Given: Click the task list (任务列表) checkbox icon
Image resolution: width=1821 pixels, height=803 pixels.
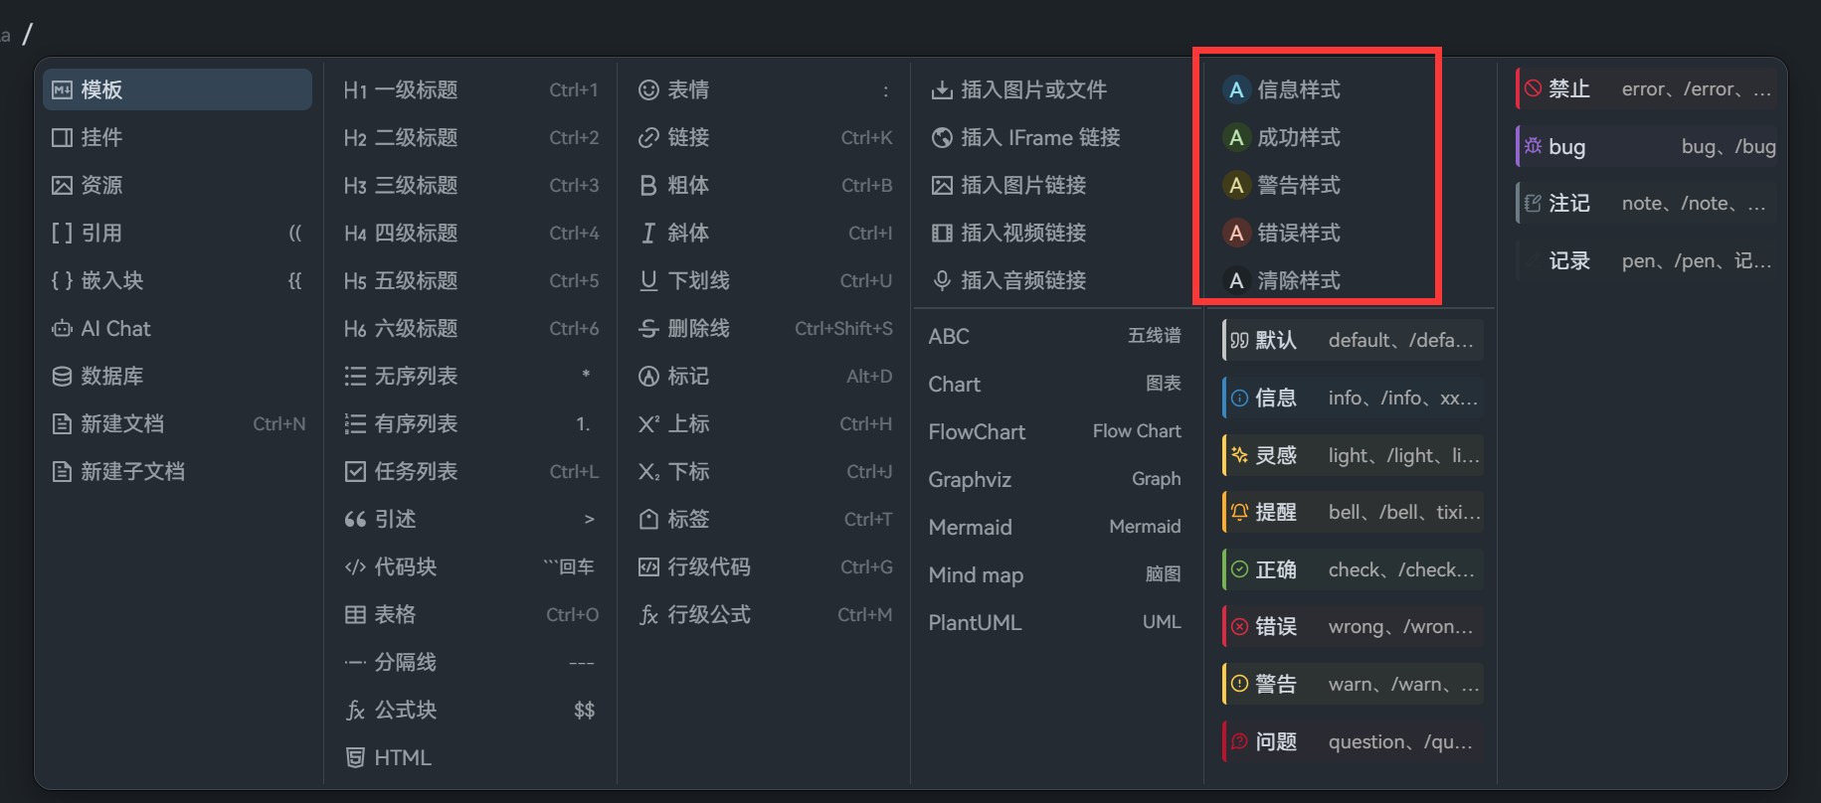Looking at the screenshot, I should tap(355, 471).
